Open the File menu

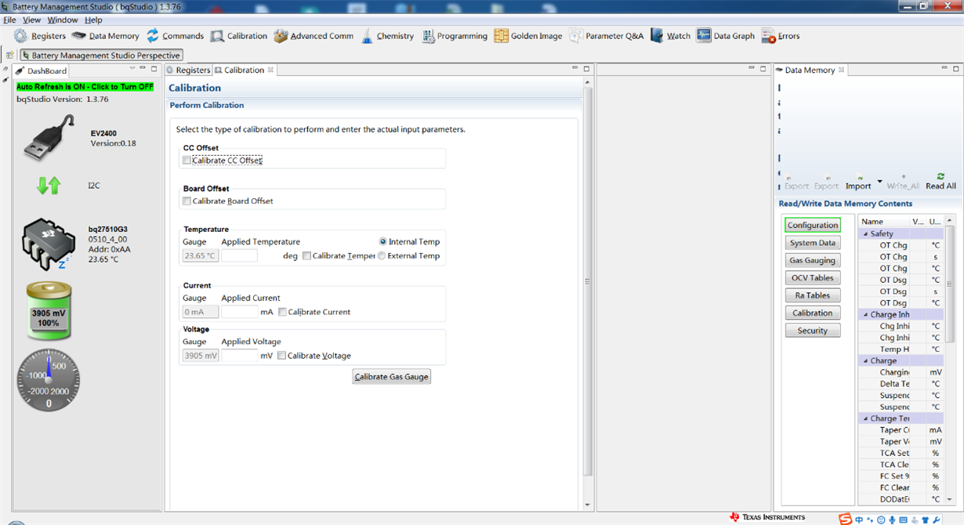click(x=10, y=20)
